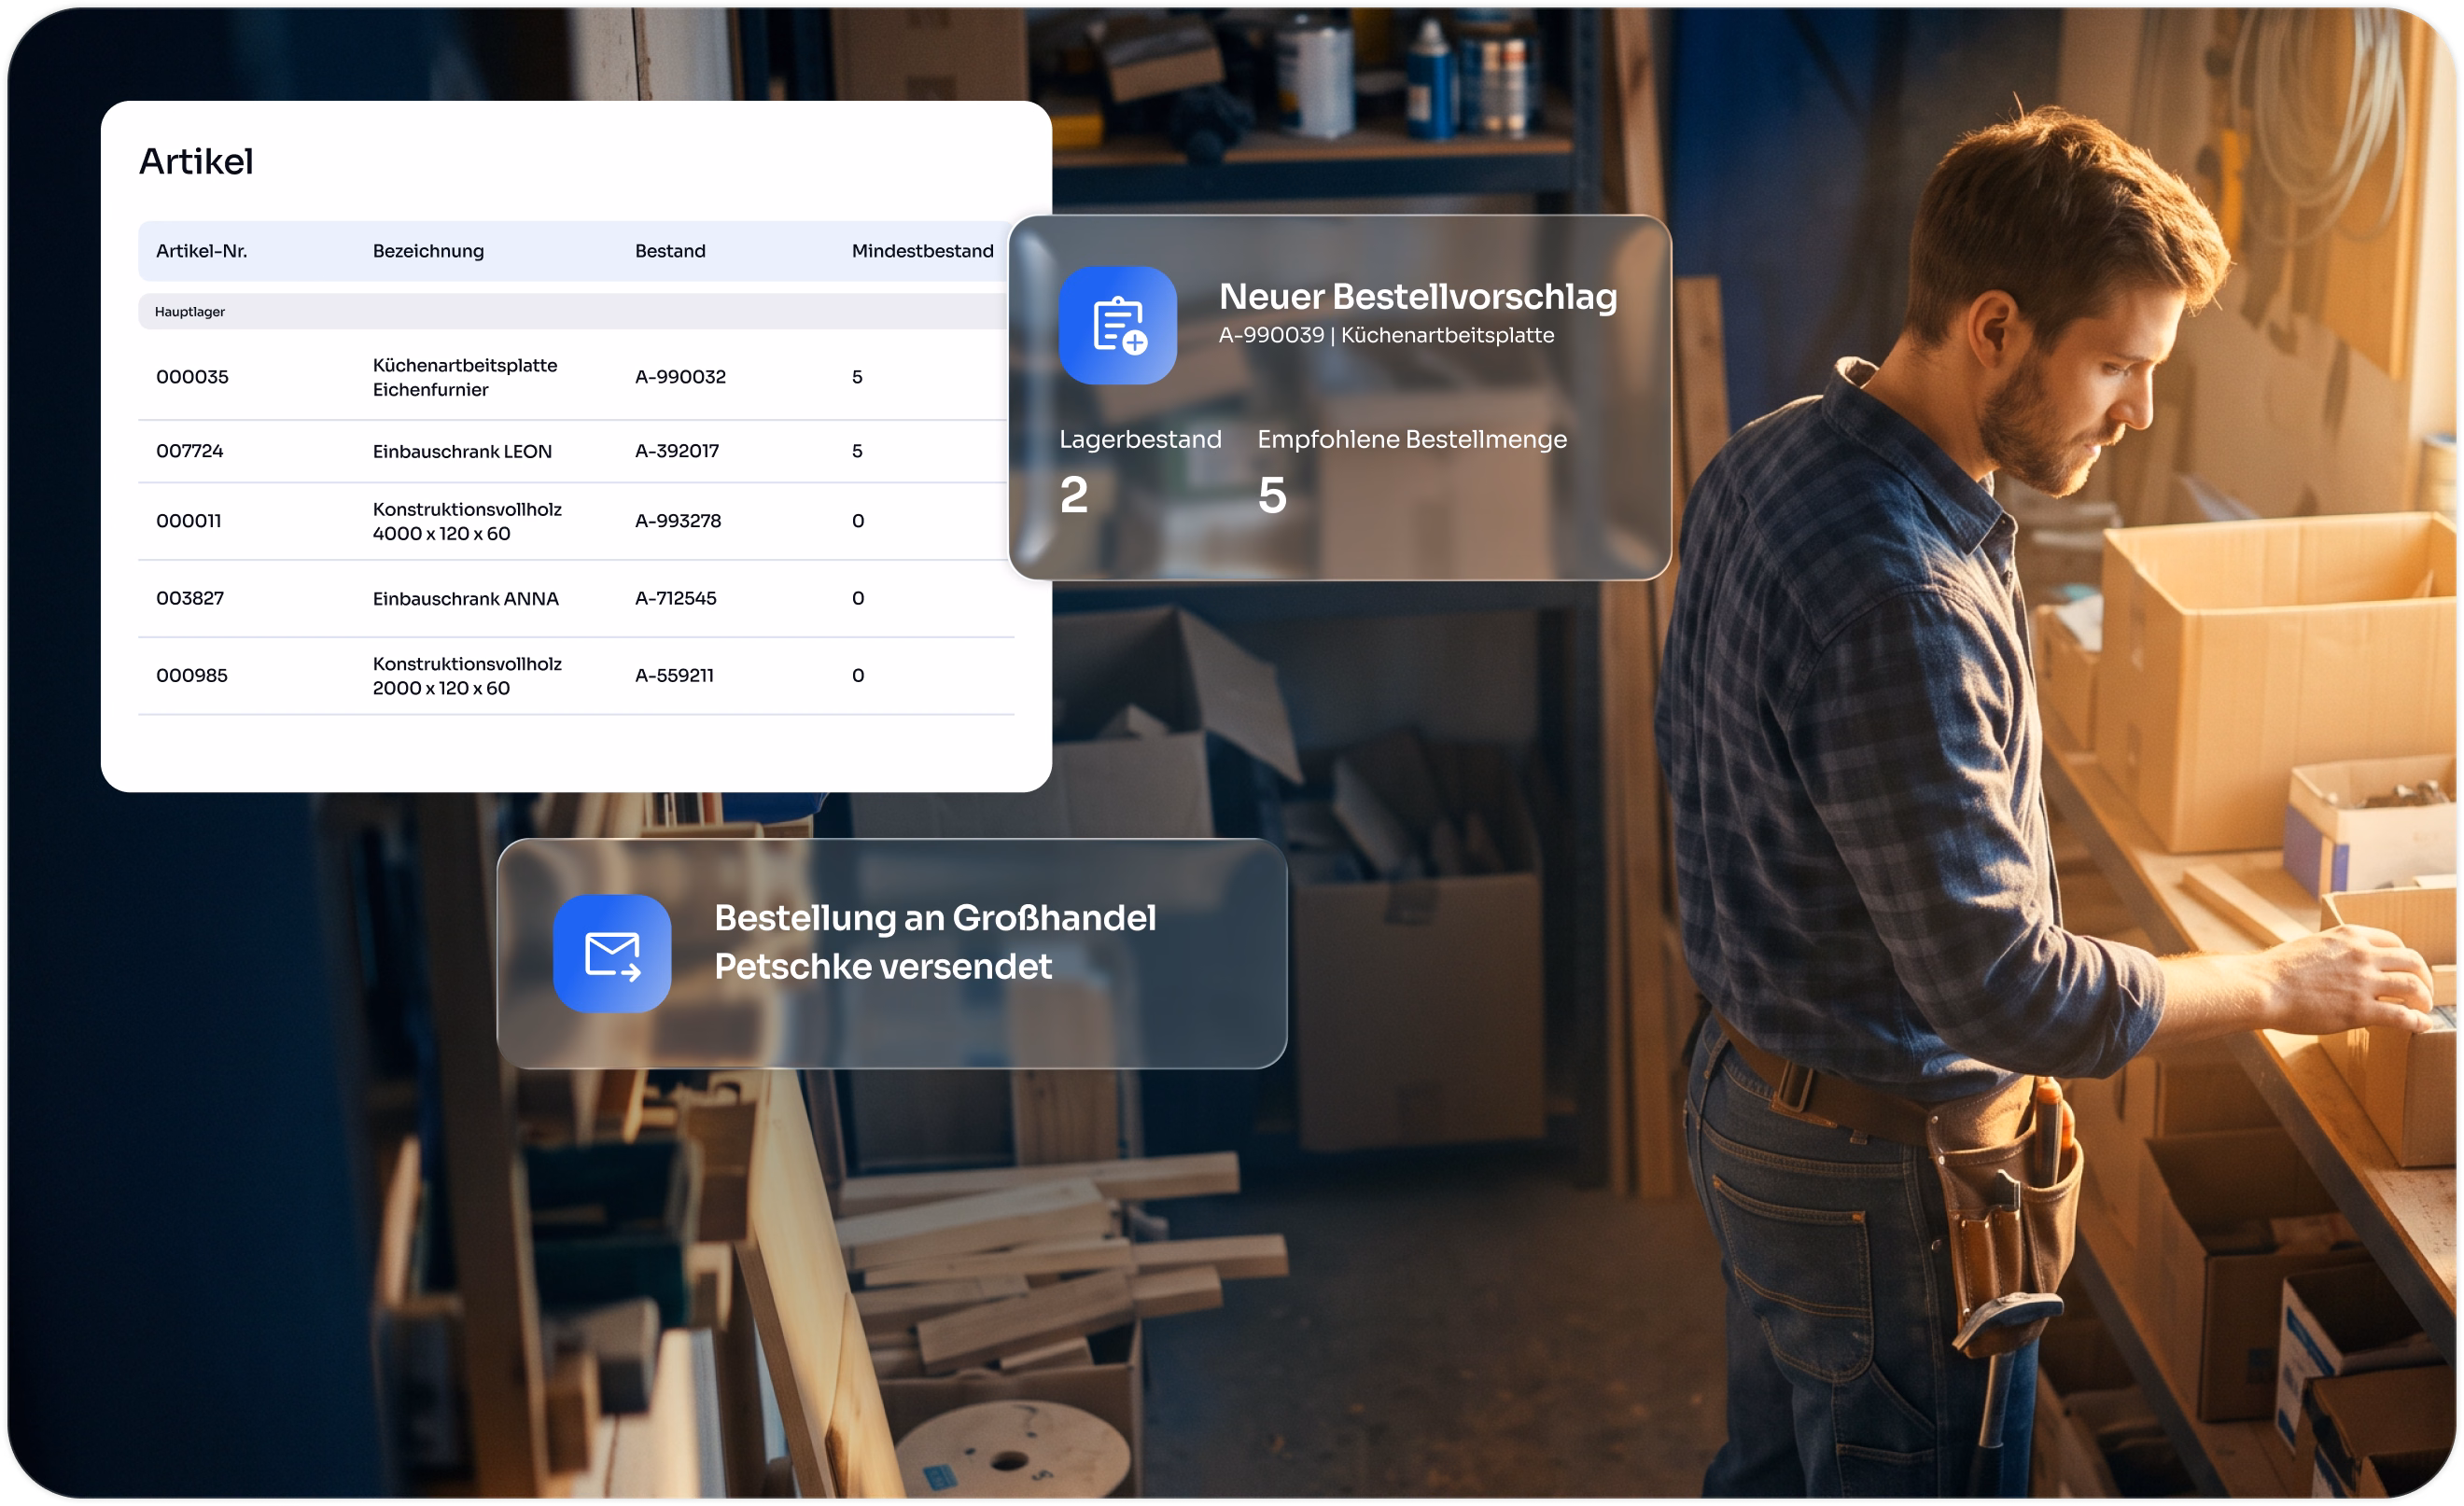2464x1506 pixels.
Task: Click Mindestbestand value in 000035 row
Action: tap(857, 377)
